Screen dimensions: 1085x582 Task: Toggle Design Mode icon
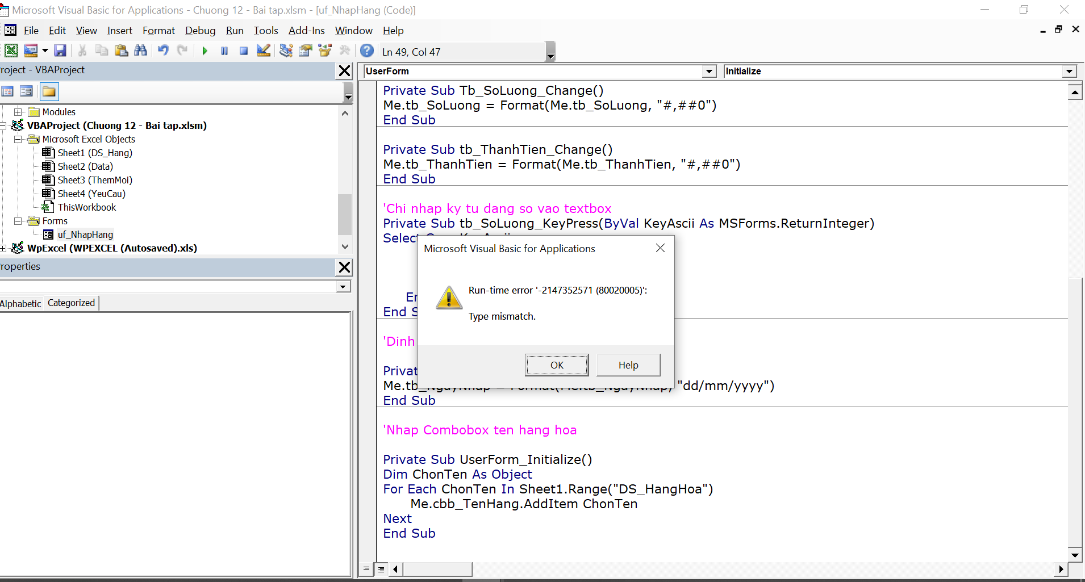263,51
